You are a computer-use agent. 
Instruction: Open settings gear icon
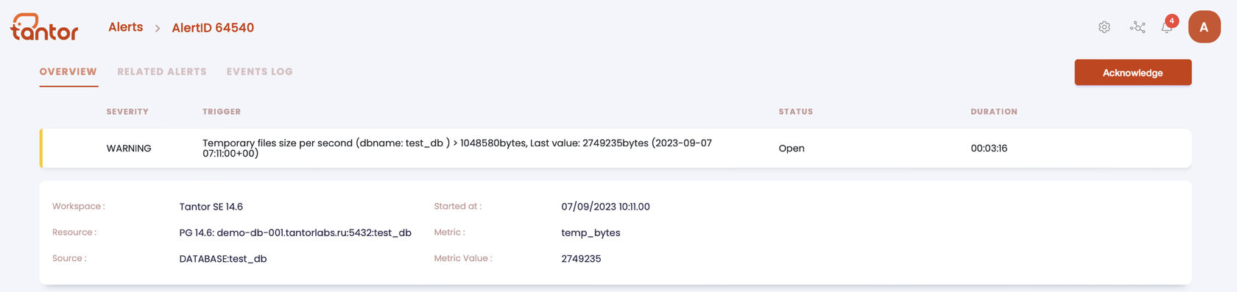click(x=1104, y=27)
